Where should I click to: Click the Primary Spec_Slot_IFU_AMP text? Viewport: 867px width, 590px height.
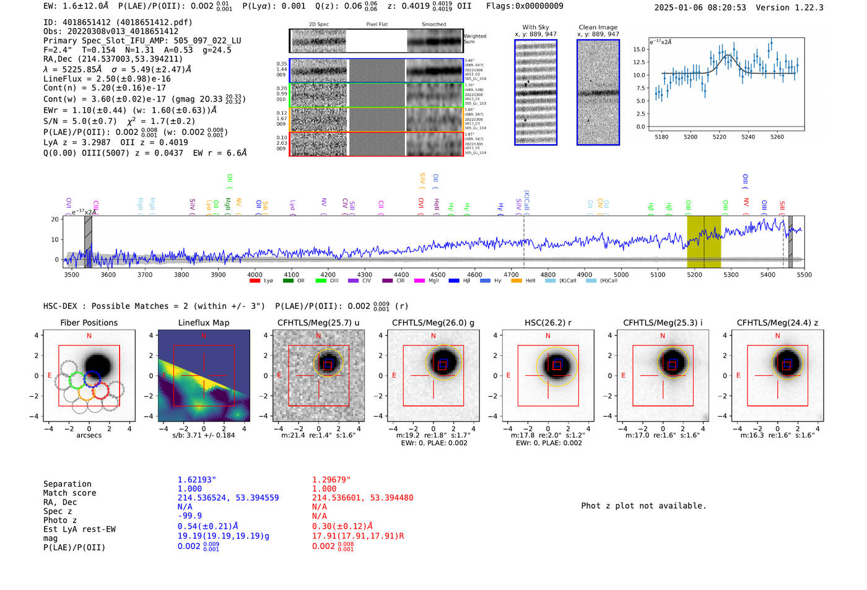[x=142, y=41]
